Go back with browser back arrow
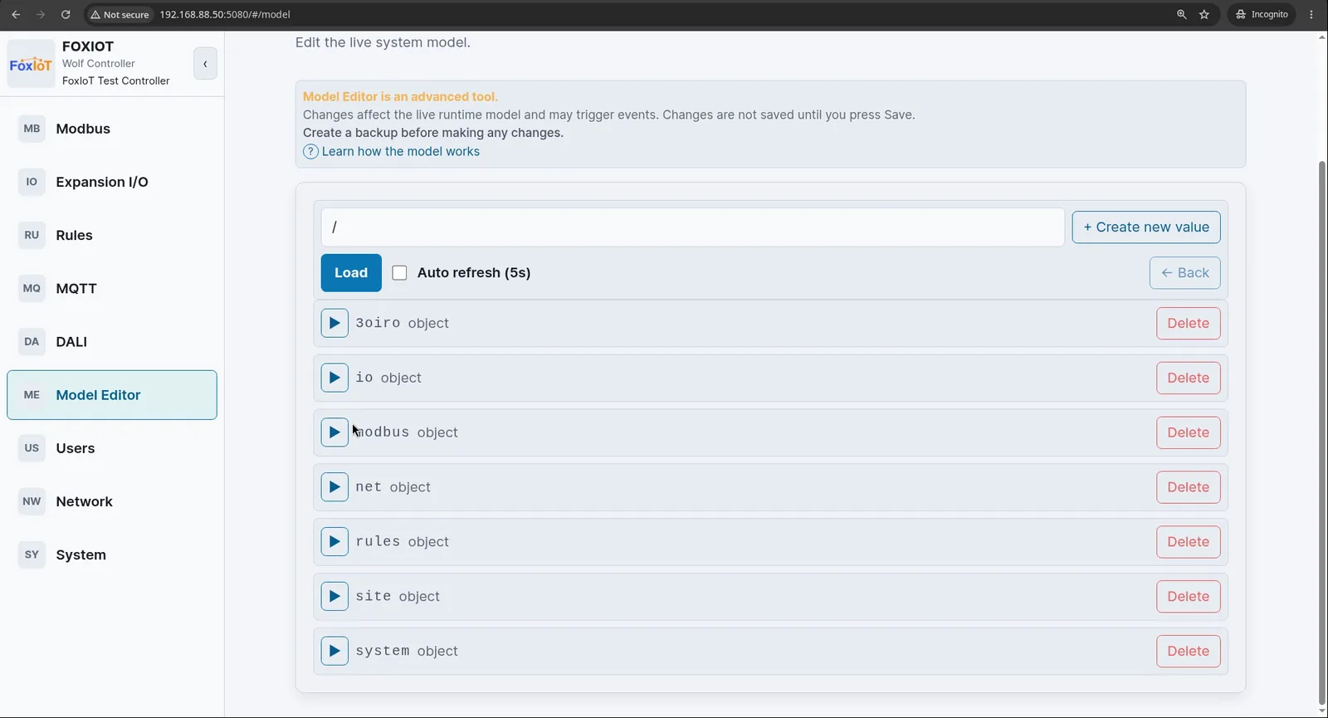 (x=16, y=14)
